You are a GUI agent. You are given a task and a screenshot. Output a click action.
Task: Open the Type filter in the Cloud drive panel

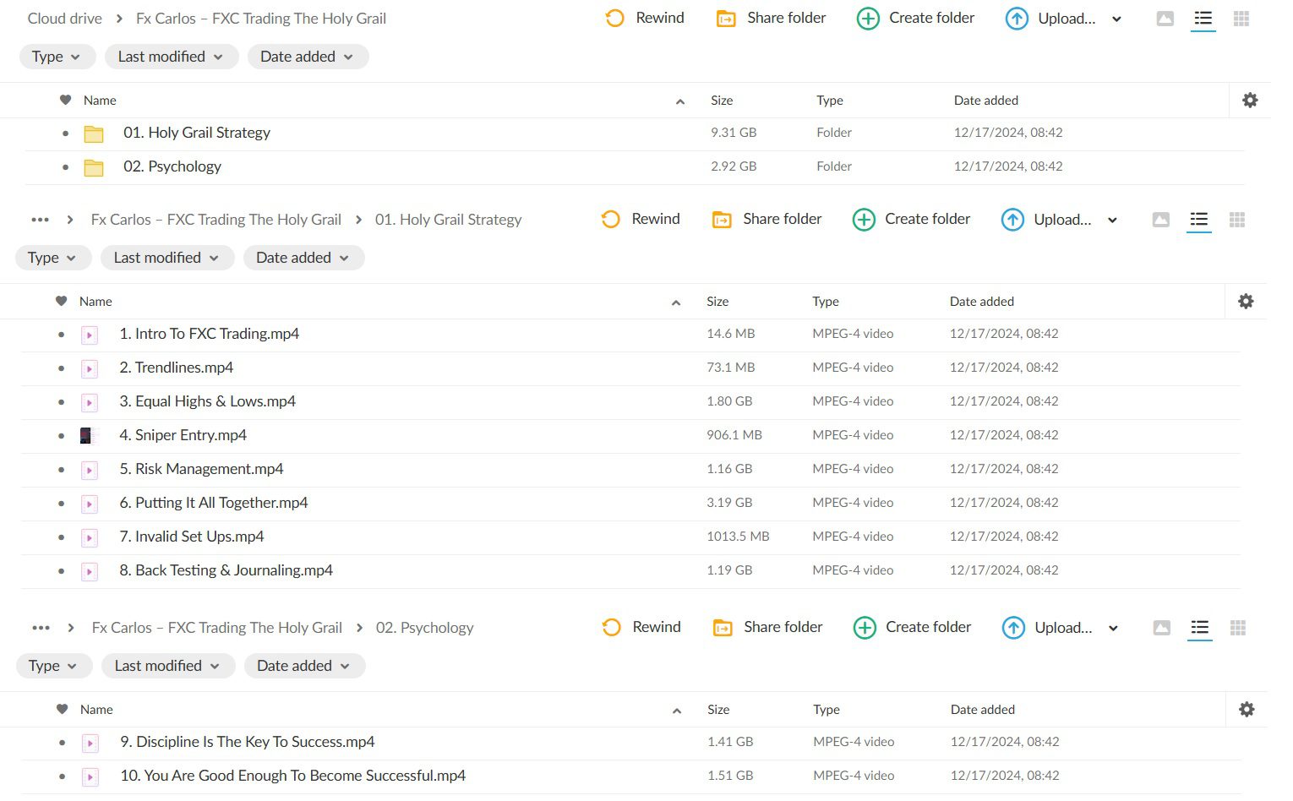pos(57,57)
